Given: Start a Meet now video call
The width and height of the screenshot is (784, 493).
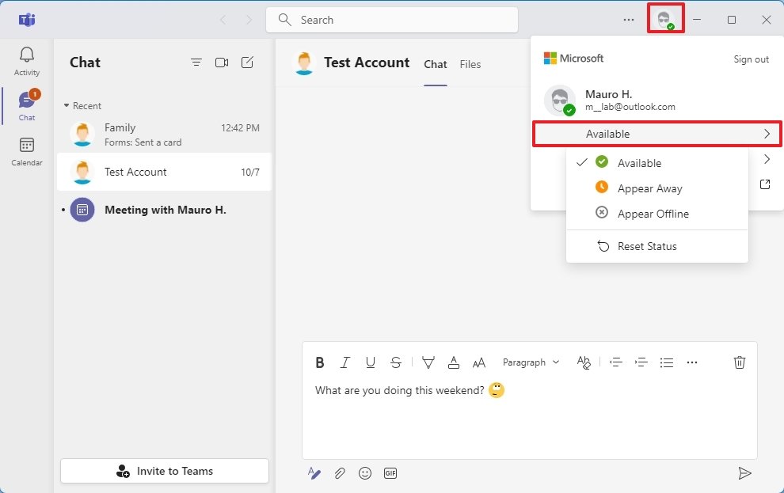Looking at the screenshot, I should point(222,63).
